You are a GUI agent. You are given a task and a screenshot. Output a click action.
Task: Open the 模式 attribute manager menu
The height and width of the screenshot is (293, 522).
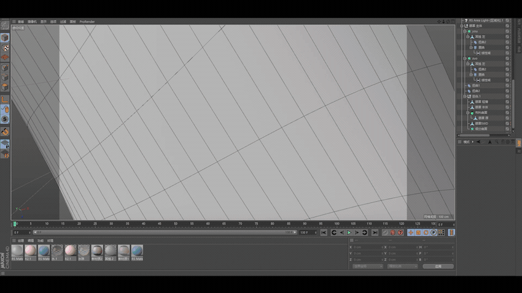pyautogui.click(x=467, y=142)
